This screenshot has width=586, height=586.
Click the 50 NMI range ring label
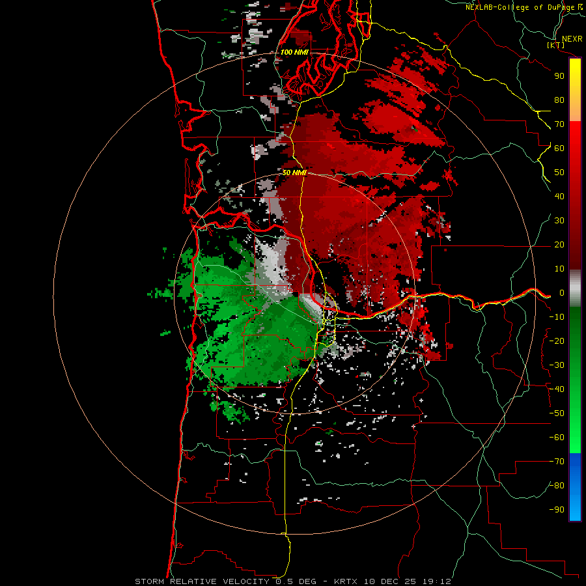[294, 173]
